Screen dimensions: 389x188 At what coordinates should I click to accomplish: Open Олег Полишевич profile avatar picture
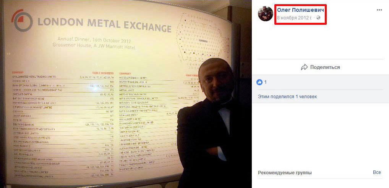[266, 14]
